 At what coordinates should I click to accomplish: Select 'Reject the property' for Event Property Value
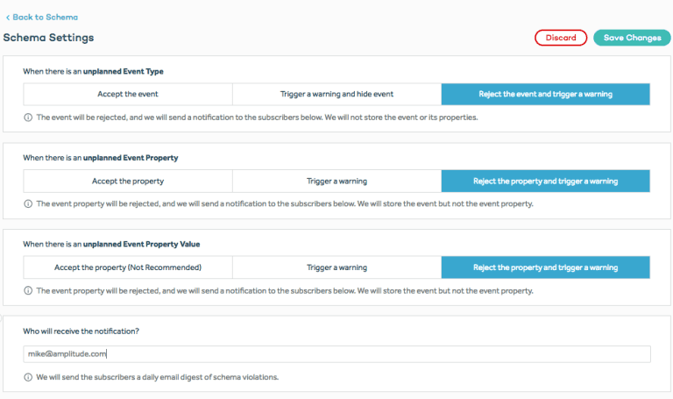click(545, 267)
